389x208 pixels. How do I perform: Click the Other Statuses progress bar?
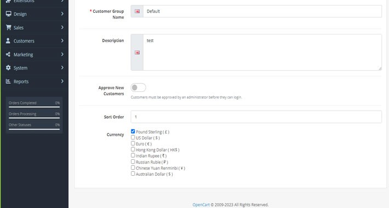34,129
